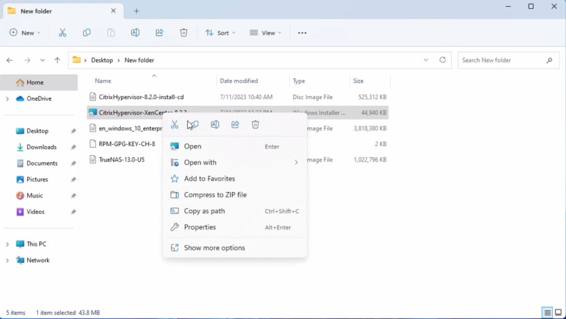The image size is (566, 319).
Task: Click the Rename icon in the context menu
Action: point(215,125)
